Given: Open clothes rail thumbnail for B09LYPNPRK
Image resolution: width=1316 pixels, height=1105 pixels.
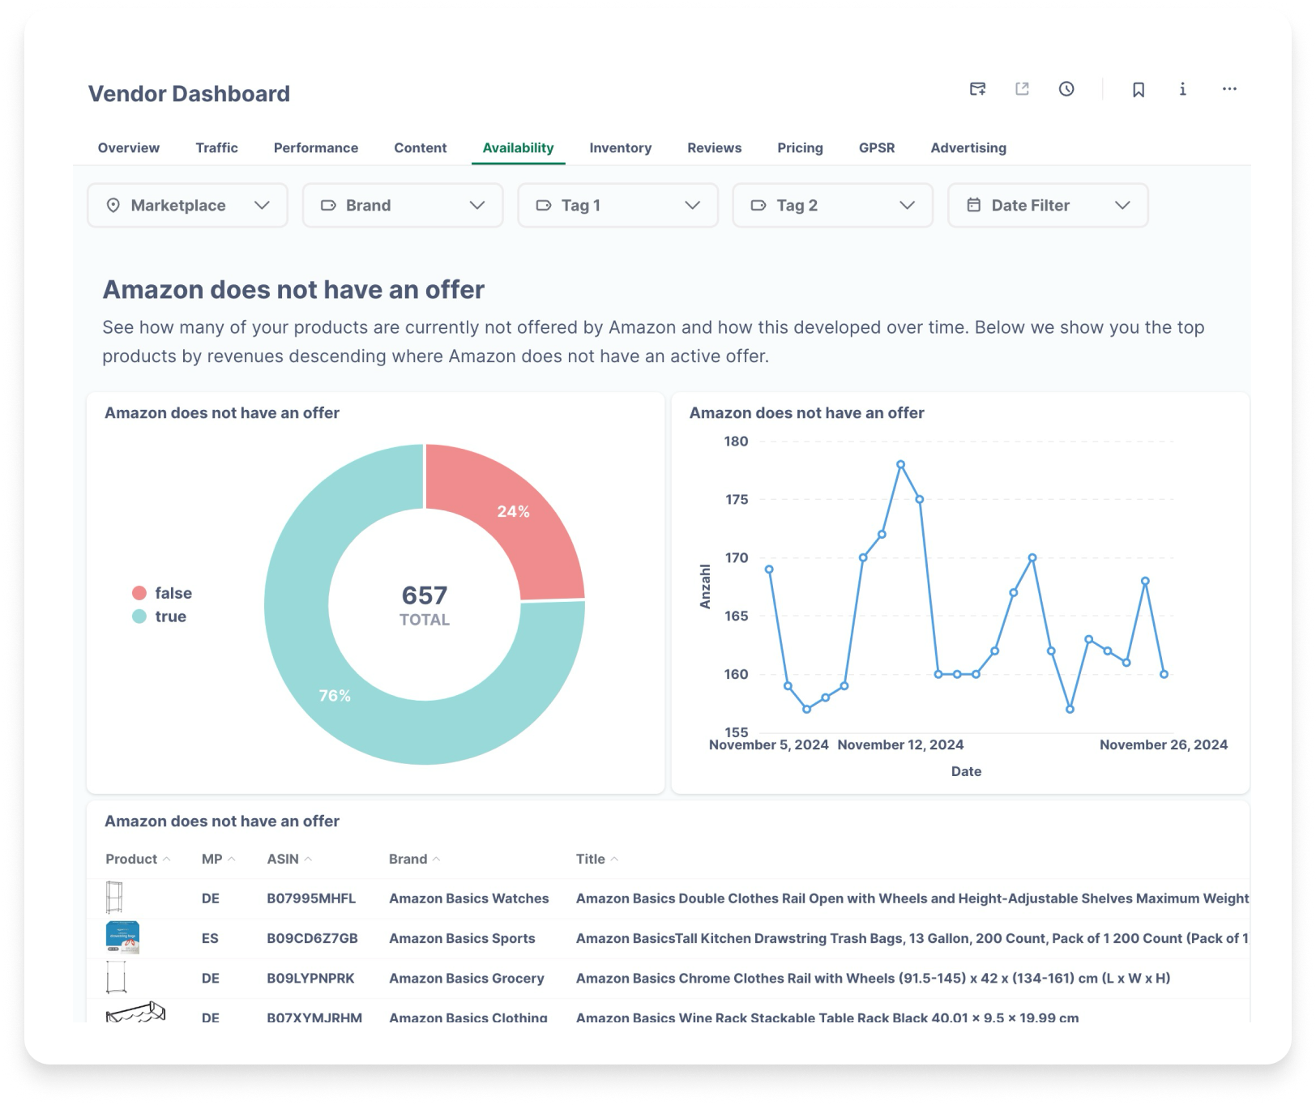Looking at the screenshot, I should (116, 977).
